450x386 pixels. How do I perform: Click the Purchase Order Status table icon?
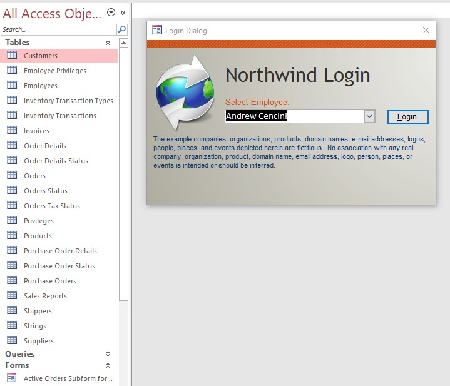12,265
